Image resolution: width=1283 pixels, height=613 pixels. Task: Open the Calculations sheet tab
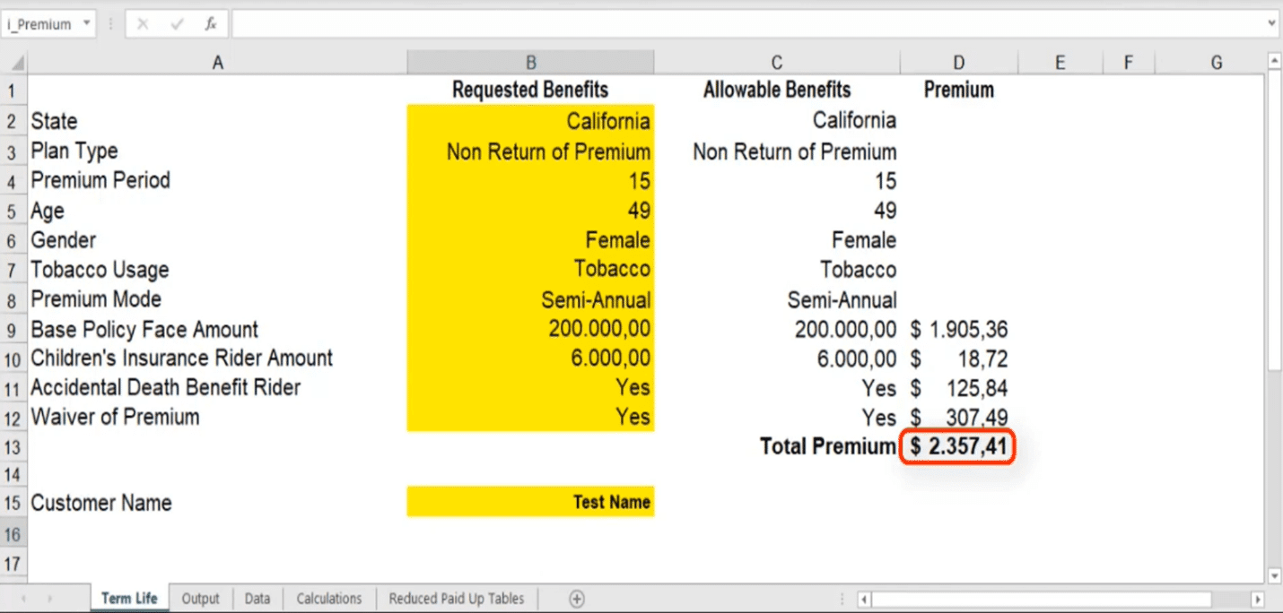[328, 599]
